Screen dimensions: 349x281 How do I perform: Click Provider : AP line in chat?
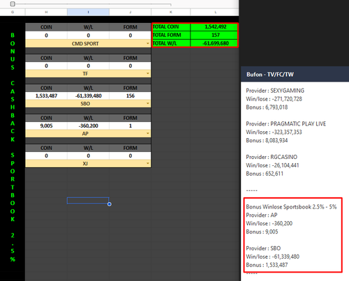[x=262, y=215]
